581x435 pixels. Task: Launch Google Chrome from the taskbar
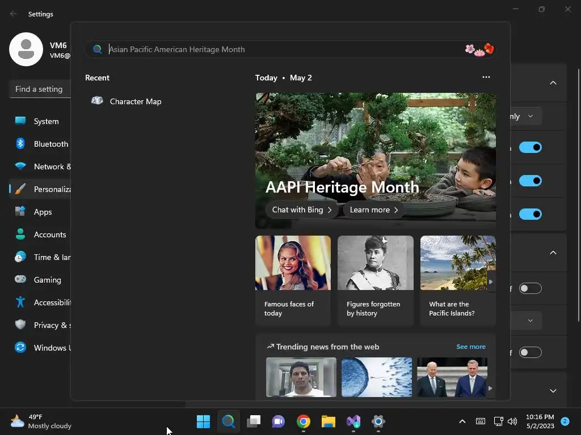pyautogui.click(x=304, y=421)
